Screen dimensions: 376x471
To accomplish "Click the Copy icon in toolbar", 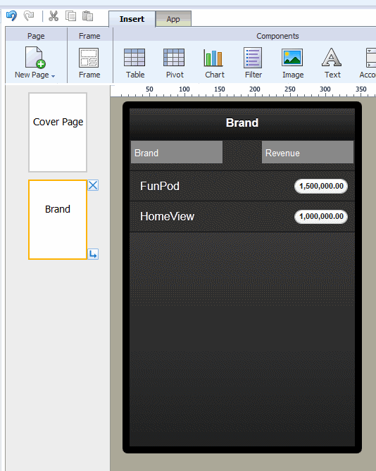I will pos(71,15).
